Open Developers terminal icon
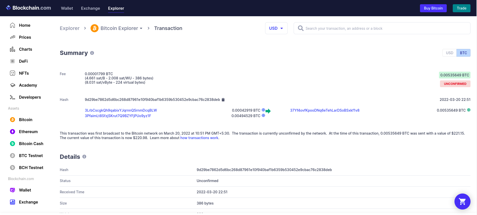The image size is (477, 215). tap(13, 97)
